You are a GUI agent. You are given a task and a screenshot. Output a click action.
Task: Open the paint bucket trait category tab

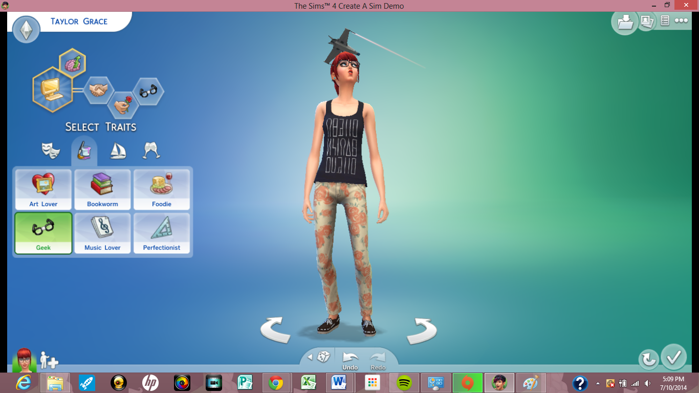pyautogui.click(x=84, y=150)
